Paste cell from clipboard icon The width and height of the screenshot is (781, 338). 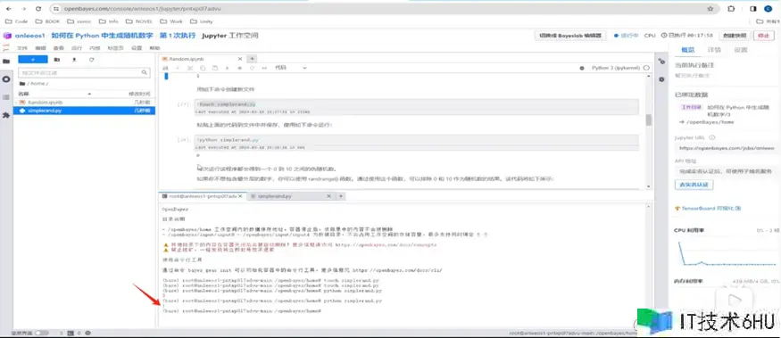[x=215, y=68]
